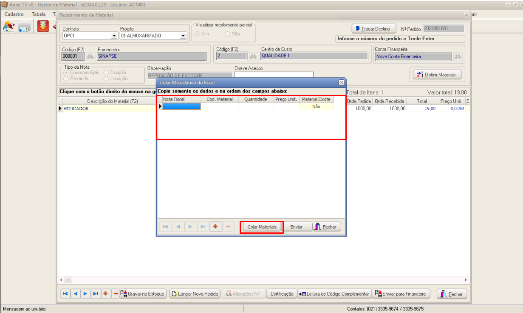Click the red down-arrows toolbar icon
523x313 pixels.
(43, 27)
